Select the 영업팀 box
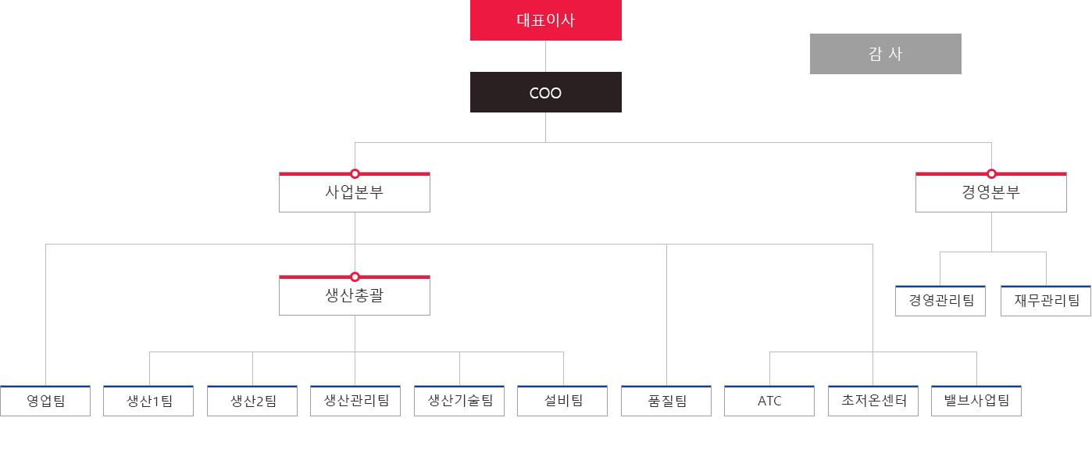 pyautogui.click(x=45, y=401)
